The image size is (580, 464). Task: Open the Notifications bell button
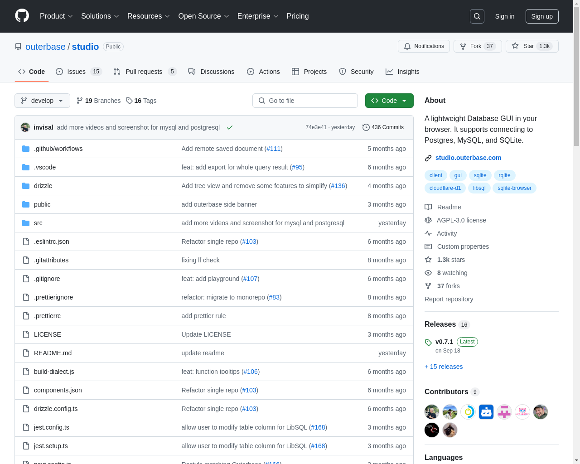pos(424,46)
